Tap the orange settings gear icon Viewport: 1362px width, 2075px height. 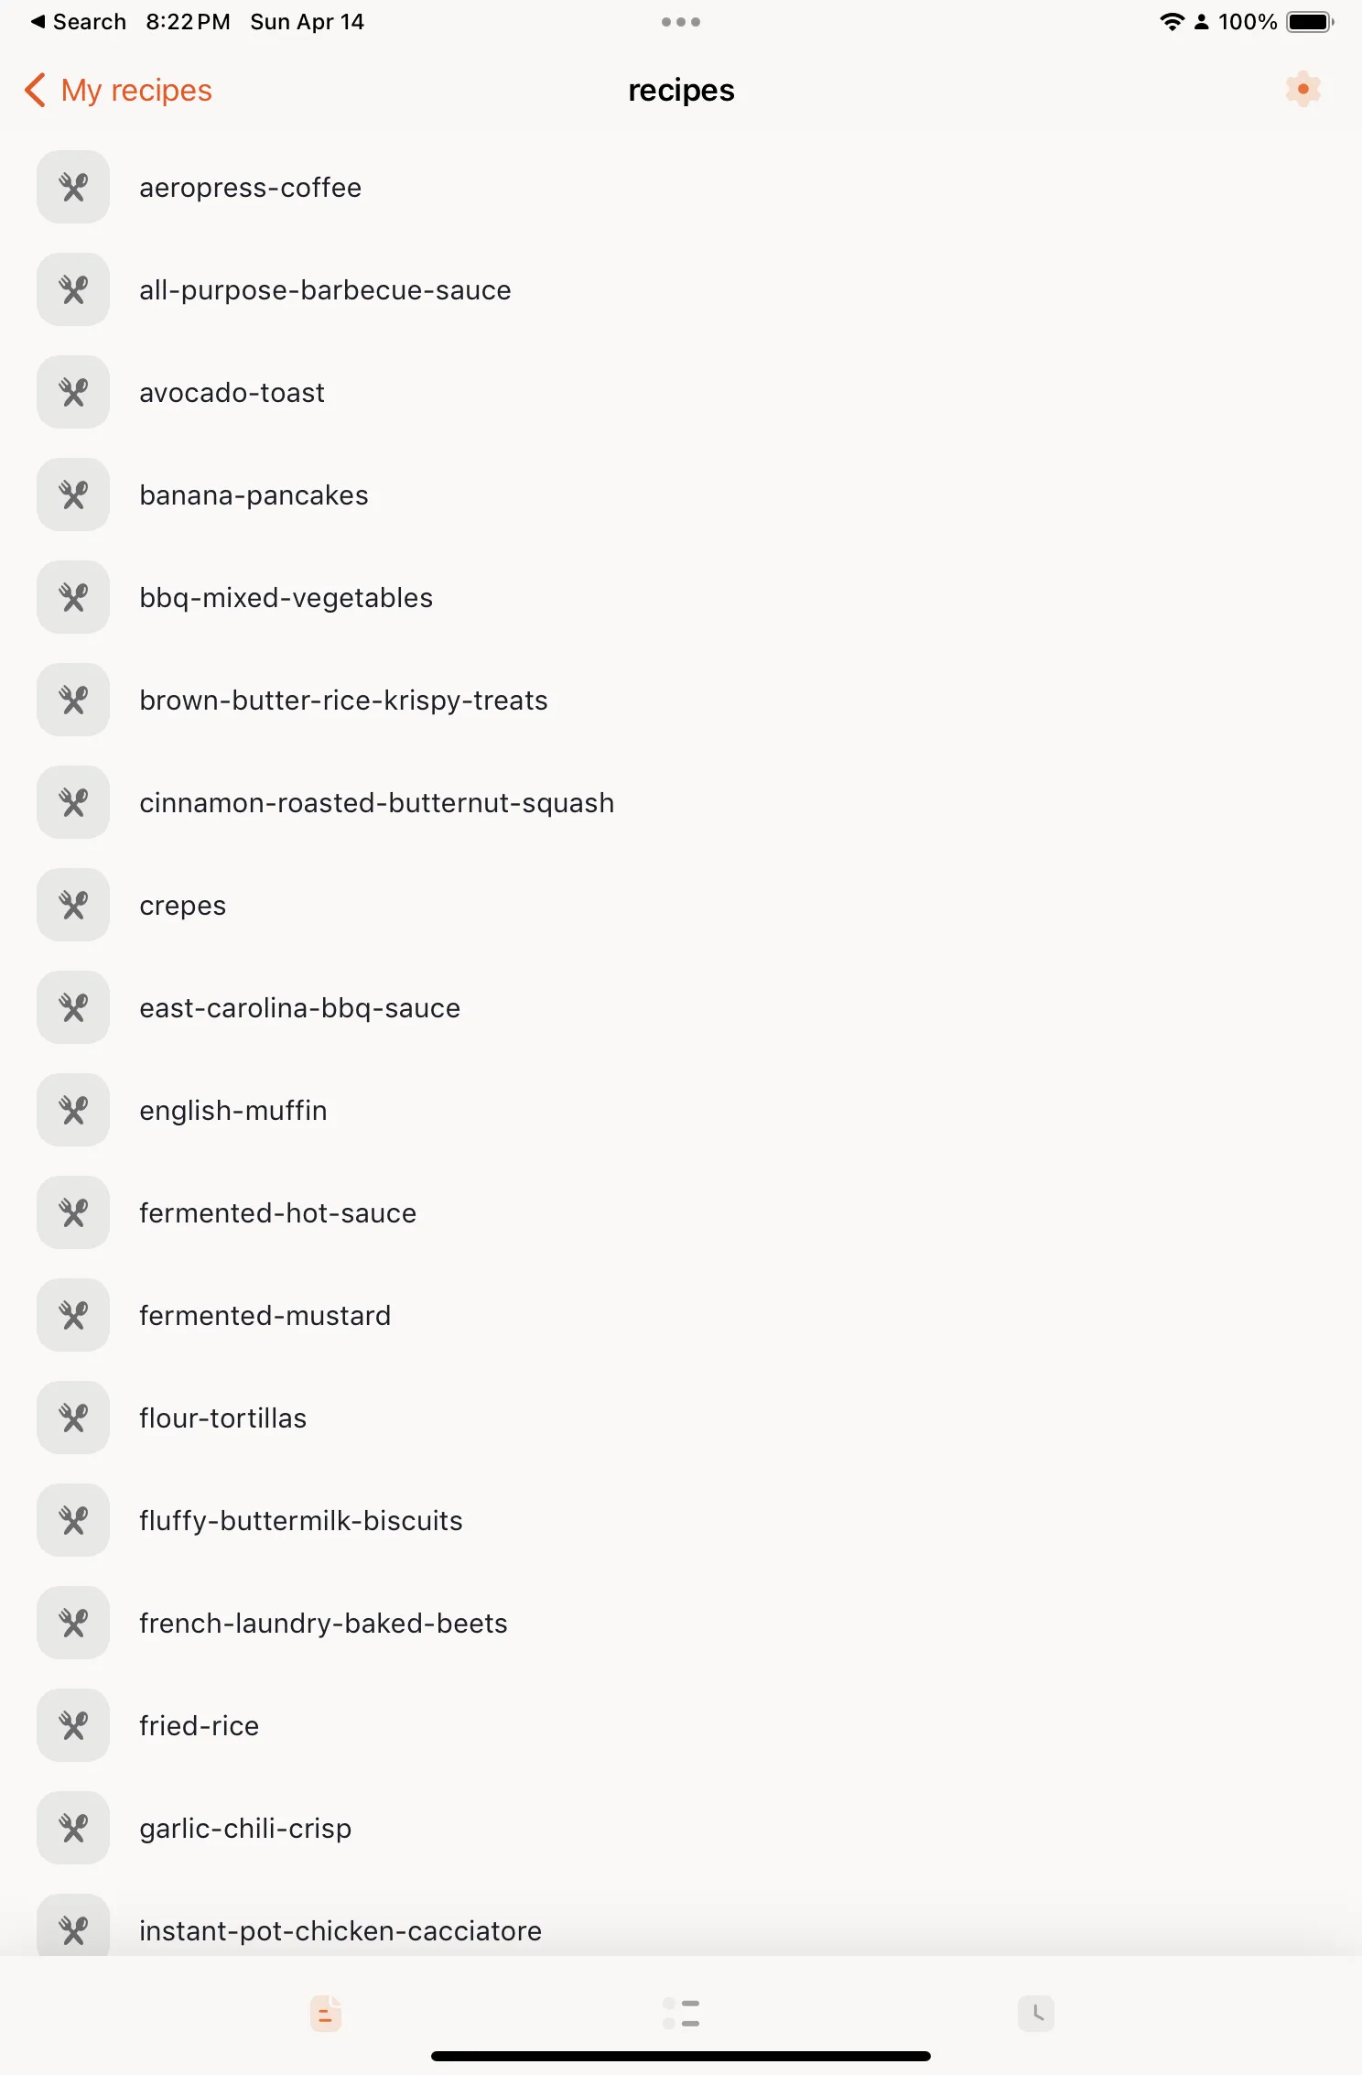(1303, 90)
